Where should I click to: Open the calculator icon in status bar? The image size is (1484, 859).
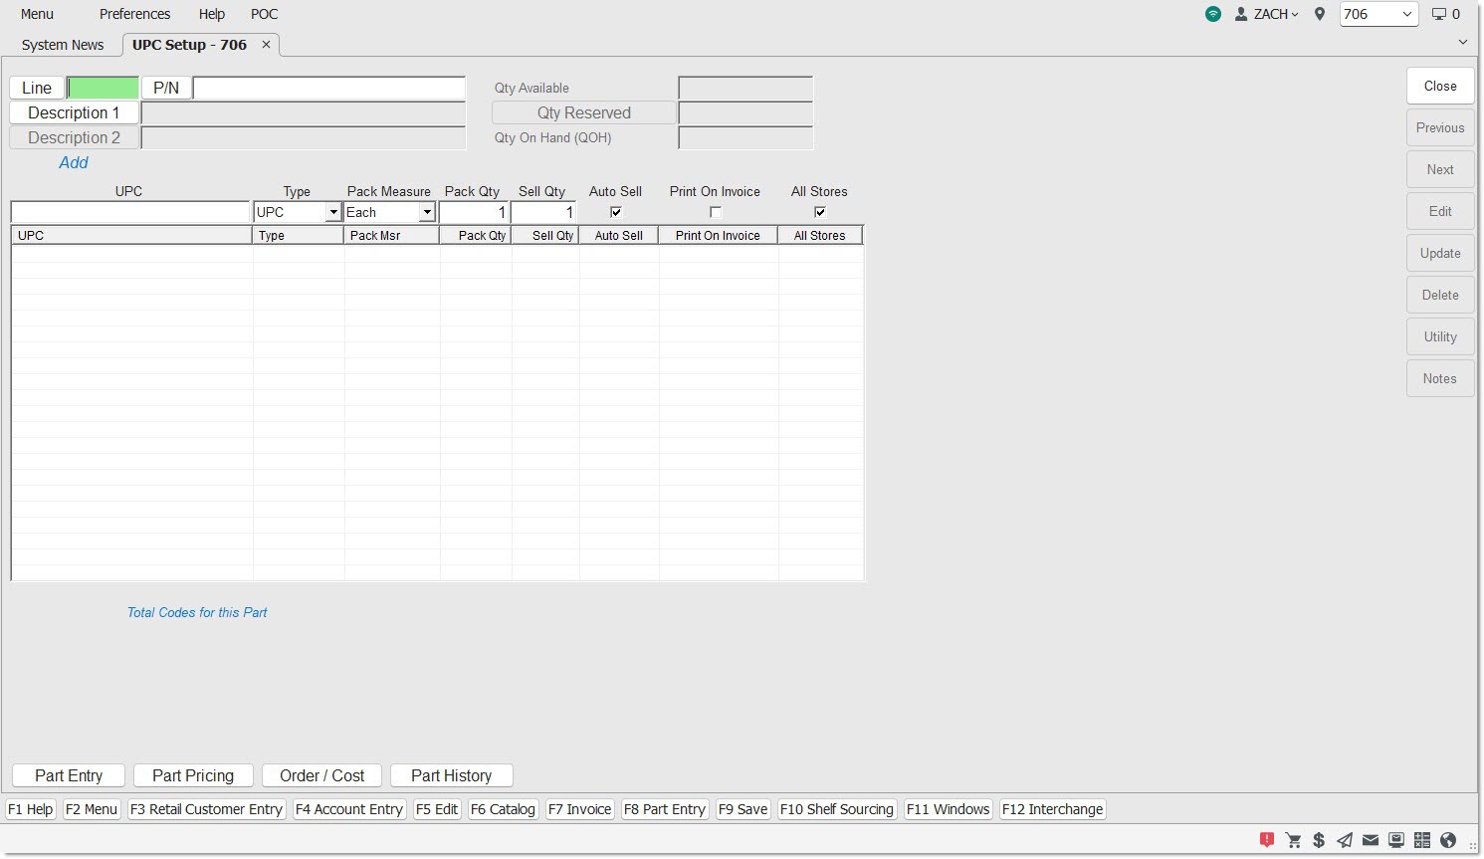pos(1422,840)
